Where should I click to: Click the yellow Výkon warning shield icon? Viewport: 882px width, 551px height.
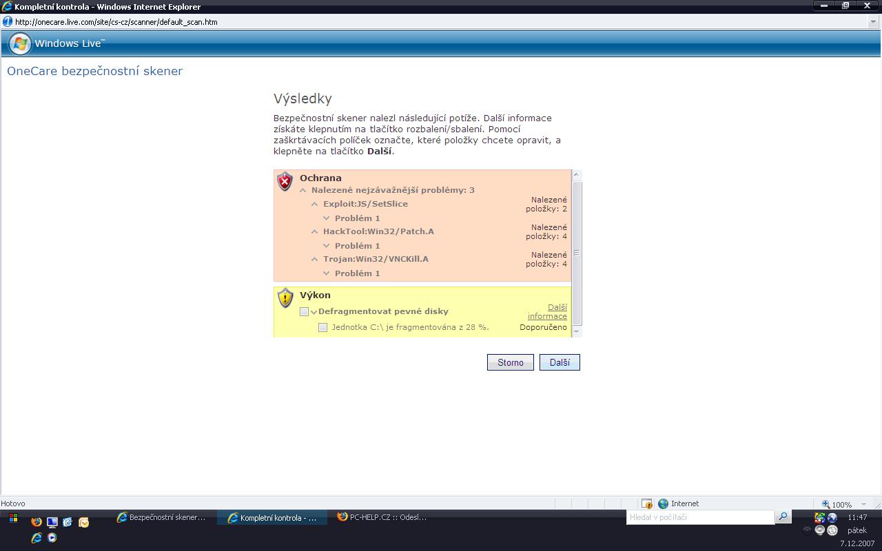click(285, 298)
